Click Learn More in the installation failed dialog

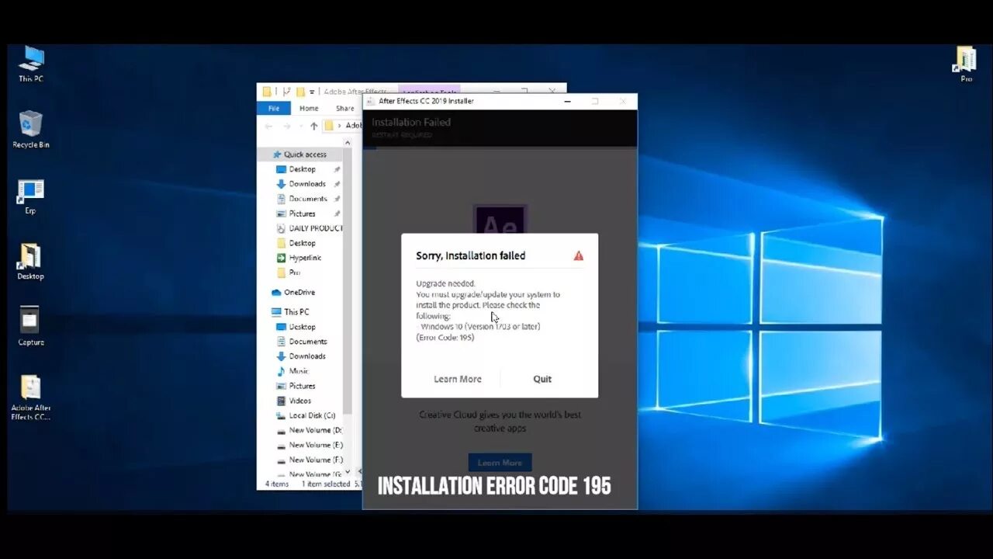pyautogui.click(x=458, y=379)
